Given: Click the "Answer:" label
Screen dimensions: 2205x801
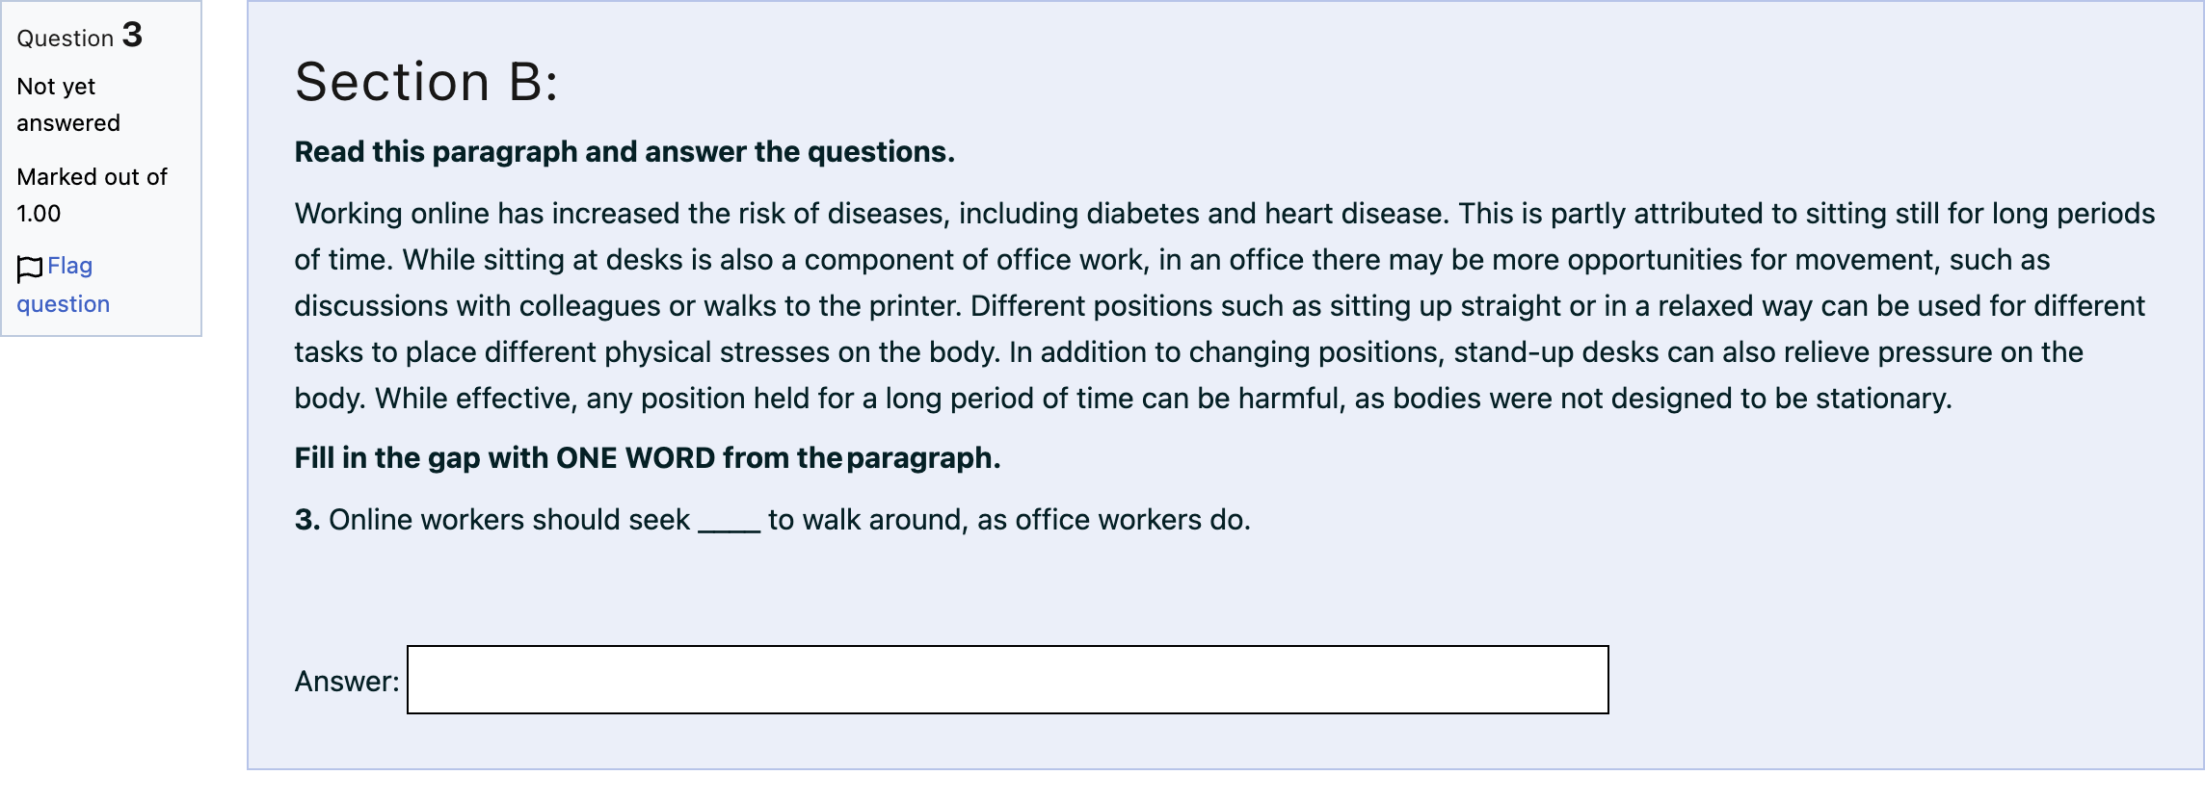Looking at the screenshot, I should pos(347,682).
